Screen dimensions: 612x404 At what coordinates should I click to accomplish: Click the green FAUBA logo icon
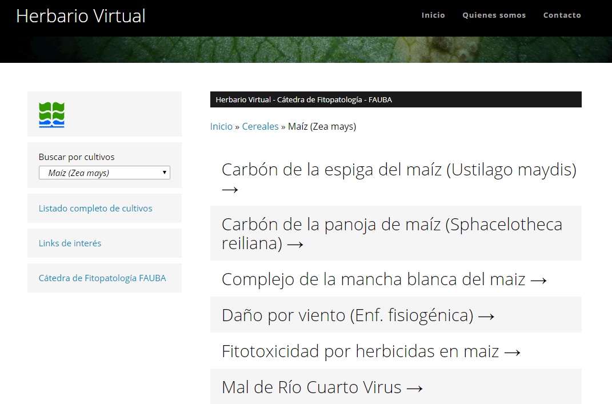coord(51,114)
